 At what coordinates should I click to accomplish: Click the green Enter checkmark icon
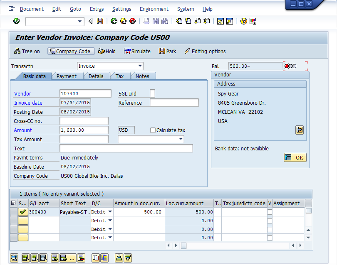click(x=17, y=21)
